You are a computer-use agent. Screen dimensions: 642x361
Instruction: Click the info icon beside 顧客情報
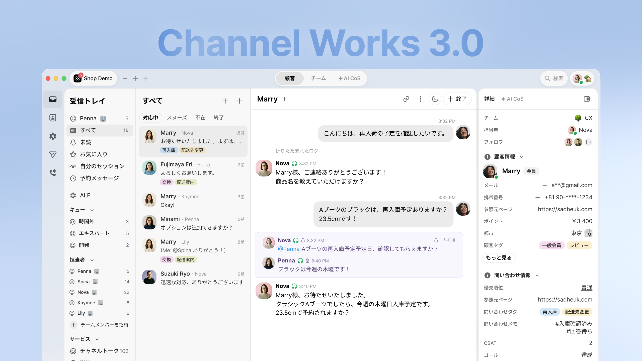487,157
